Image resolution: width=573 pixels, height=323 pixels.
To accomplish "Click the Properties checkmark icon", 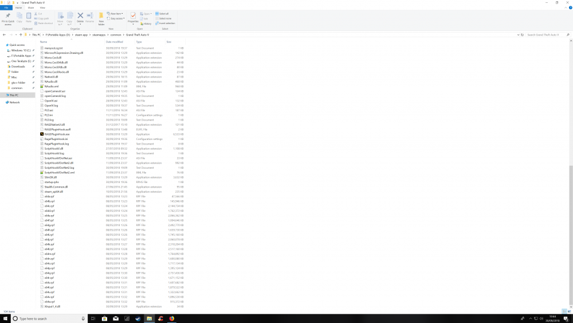I will [133, 15].
